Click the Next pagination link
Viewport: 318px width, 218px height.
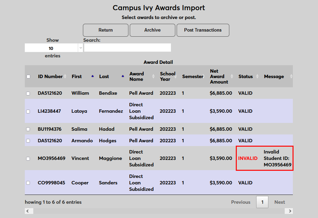(280, 202)
